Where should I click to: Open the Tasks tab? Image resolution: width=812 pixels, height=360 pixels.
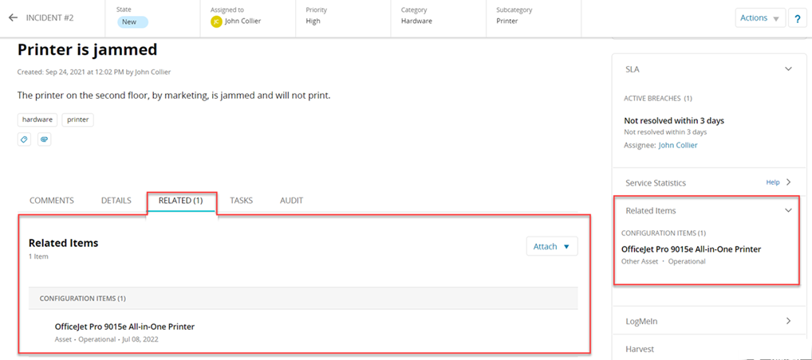pos(241,201)
